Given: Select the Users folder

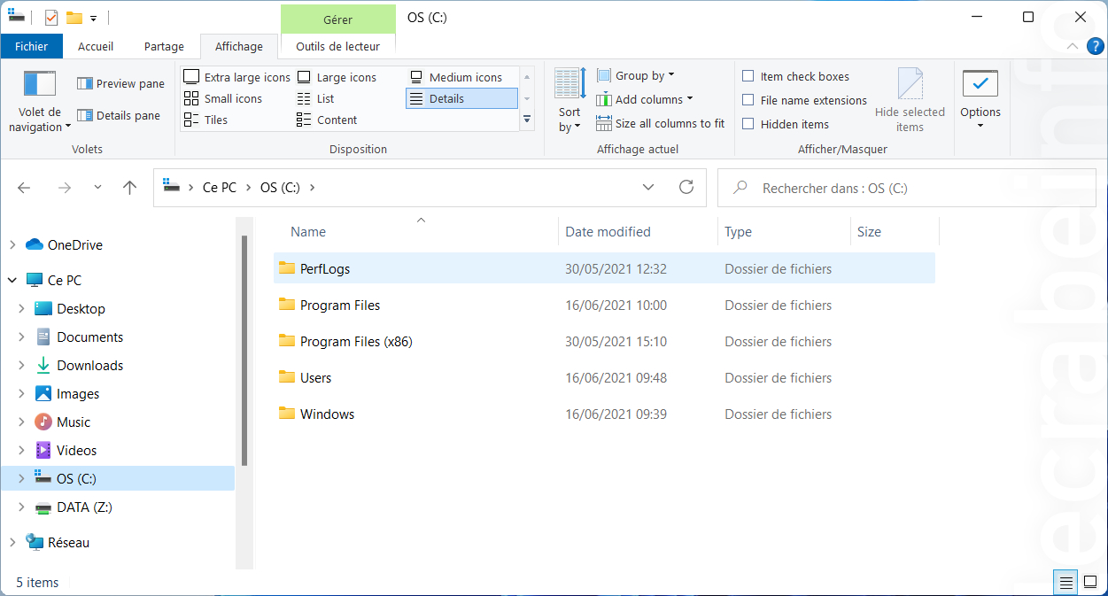Looking at the screenshot, I should coord(604,377).
